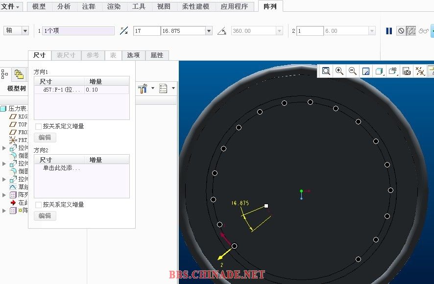Select the RIGHT datum plane in the tree
Viewport: 434px width, 284px height.
coord(18,117)
